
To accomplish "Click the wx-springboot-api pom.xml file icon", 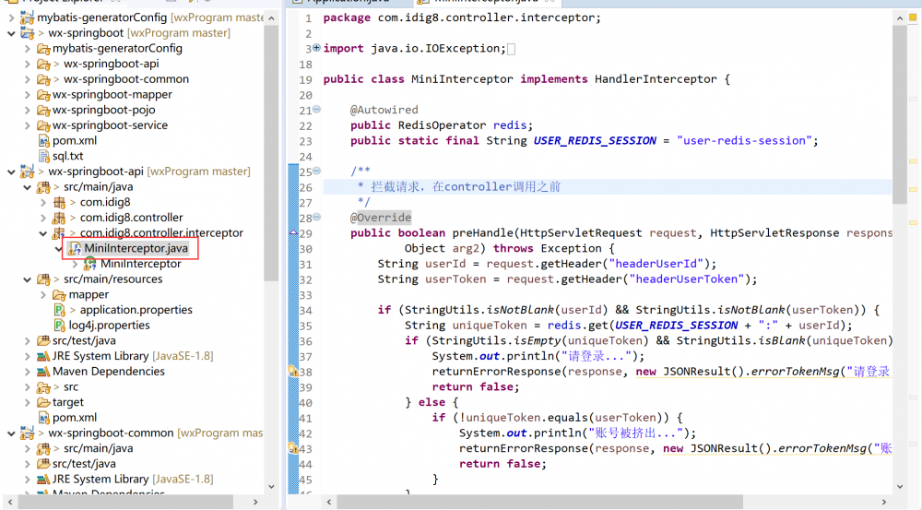I will point(43,418).
